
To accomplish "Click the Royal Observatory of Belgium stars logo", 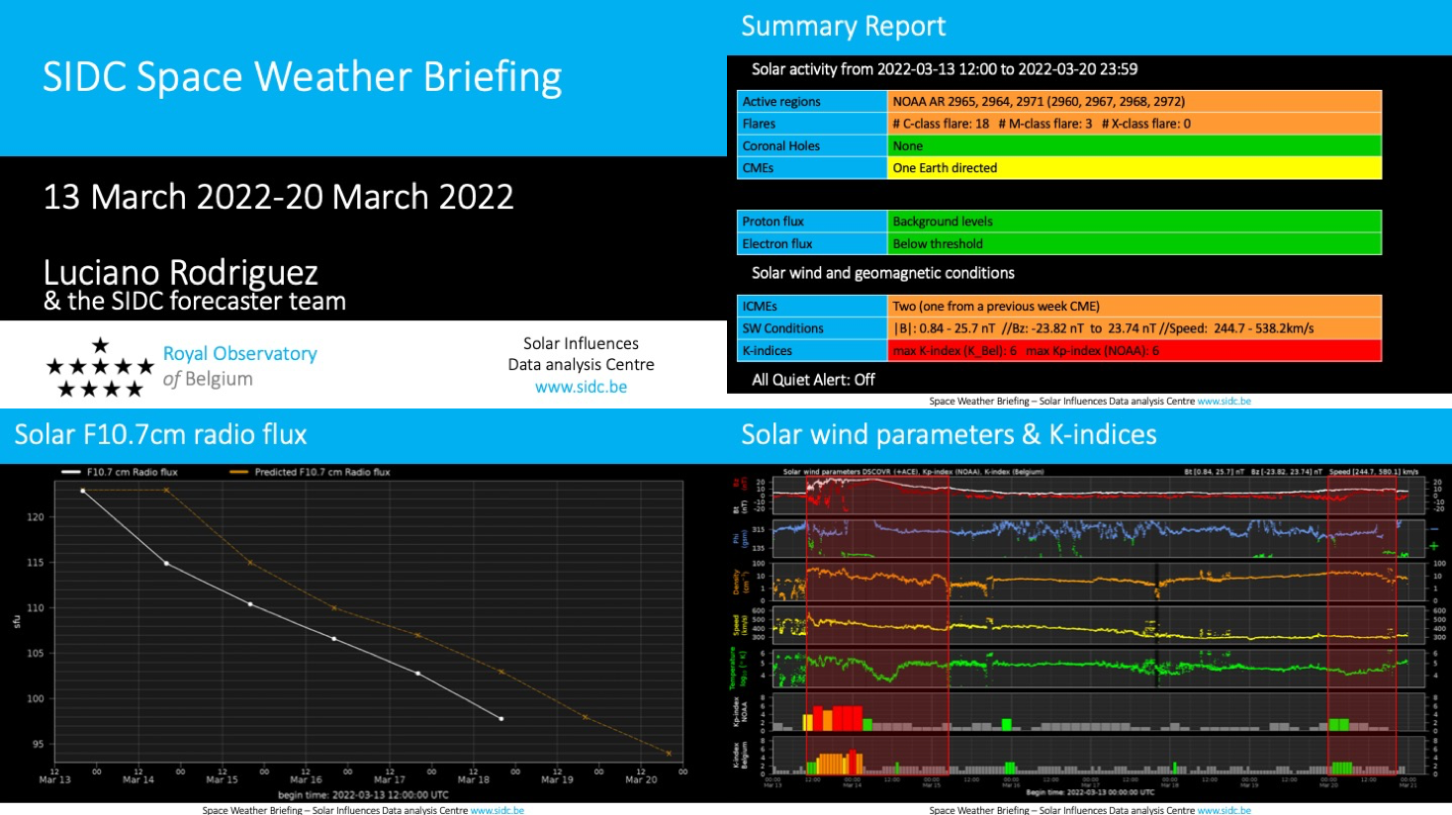I will click(100, 367).
